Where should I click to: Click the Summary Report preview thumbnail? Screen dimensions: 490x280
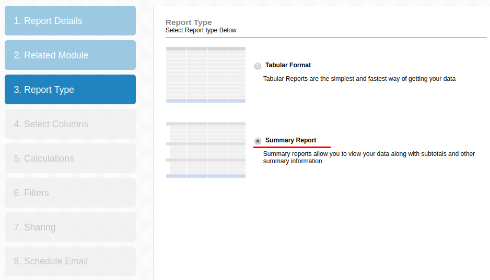click(205, 150)
